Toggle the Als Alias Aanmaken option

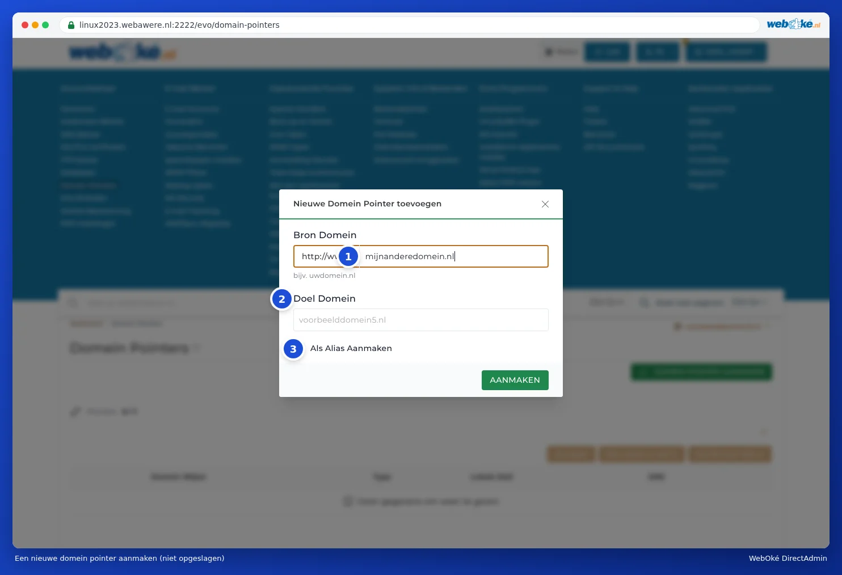click(x=351, y=349)
